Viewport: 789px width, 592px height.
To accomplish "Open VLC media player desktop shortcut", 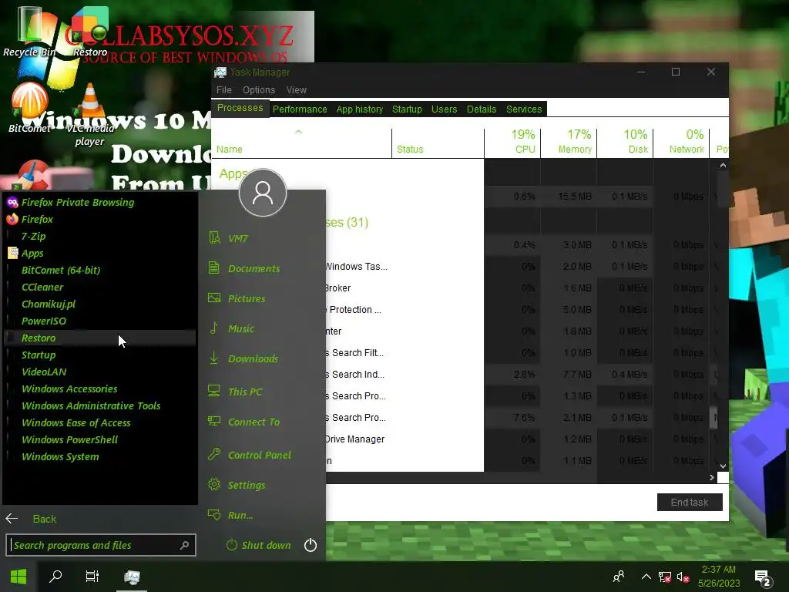I will [x=90, y=115].
